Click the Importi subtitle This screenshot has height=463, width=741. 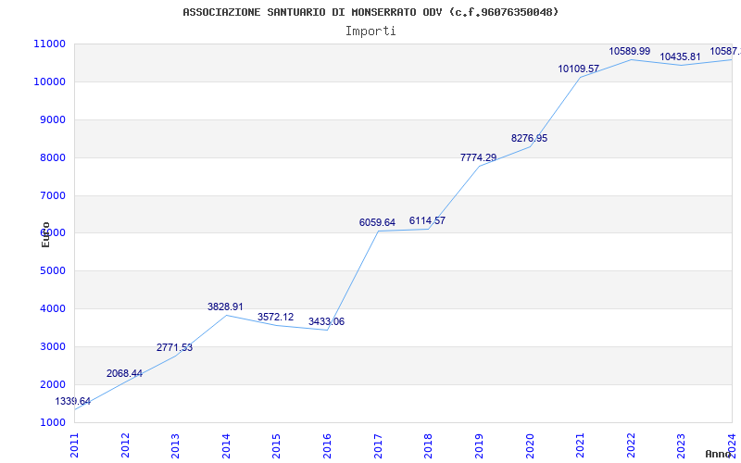tap(370, 31)
